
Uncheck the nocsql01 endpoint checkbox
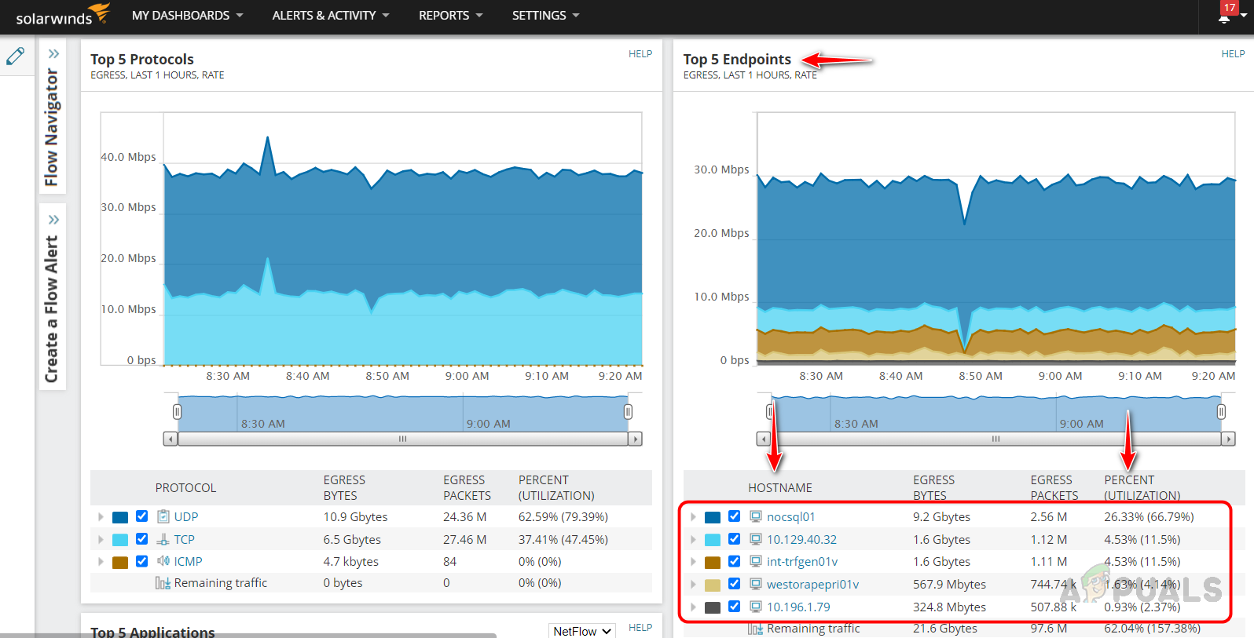coord(734,516)
